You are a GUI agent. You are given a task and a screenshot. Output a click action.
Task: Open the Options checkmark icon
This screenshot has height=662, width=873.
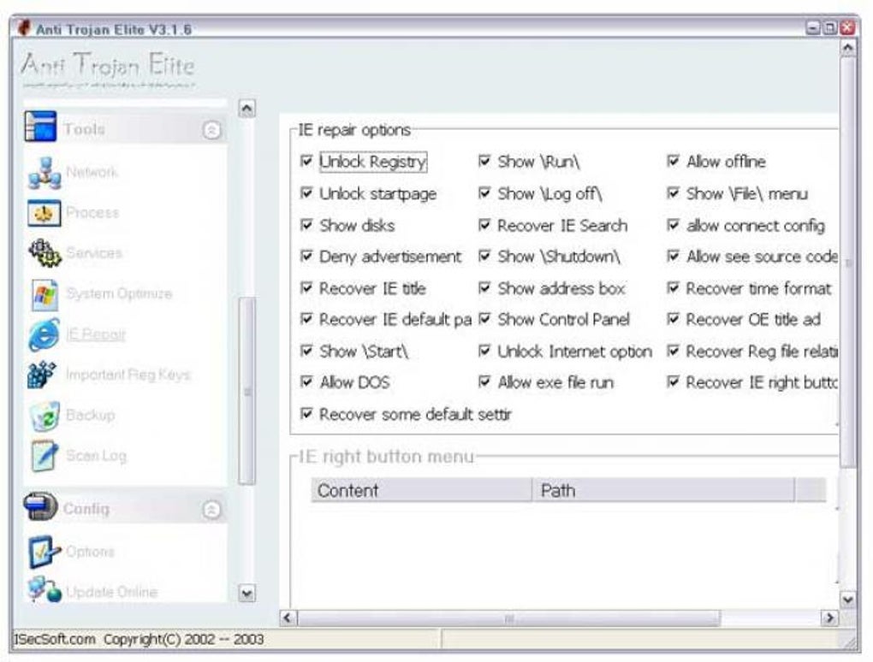pyautogui.click(x=44, y=552)
